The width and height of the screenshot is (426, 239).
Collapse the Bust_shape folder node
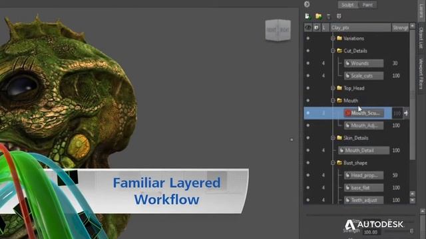333,163
